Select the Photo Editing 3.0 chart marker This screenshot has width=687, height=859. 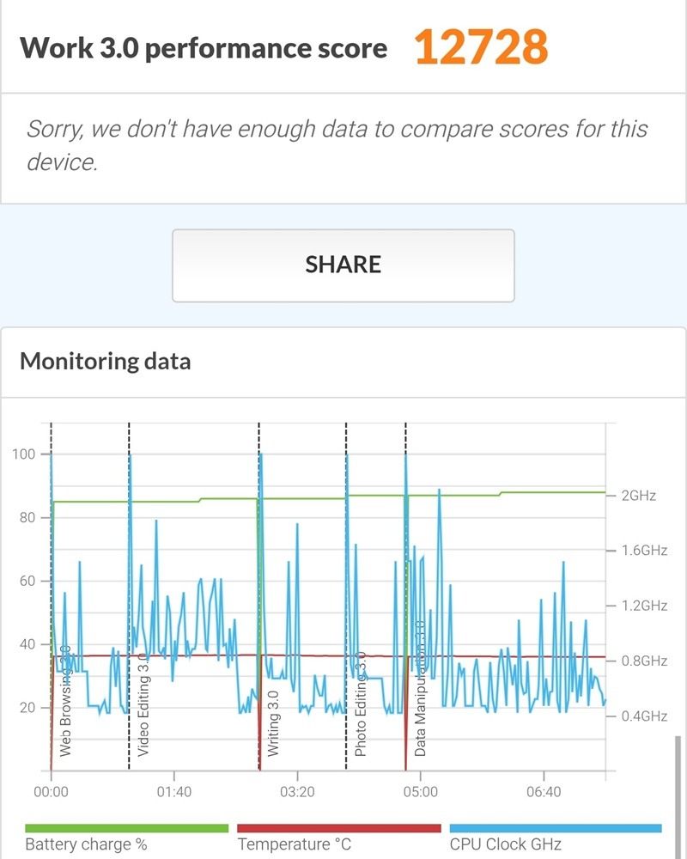361,704
